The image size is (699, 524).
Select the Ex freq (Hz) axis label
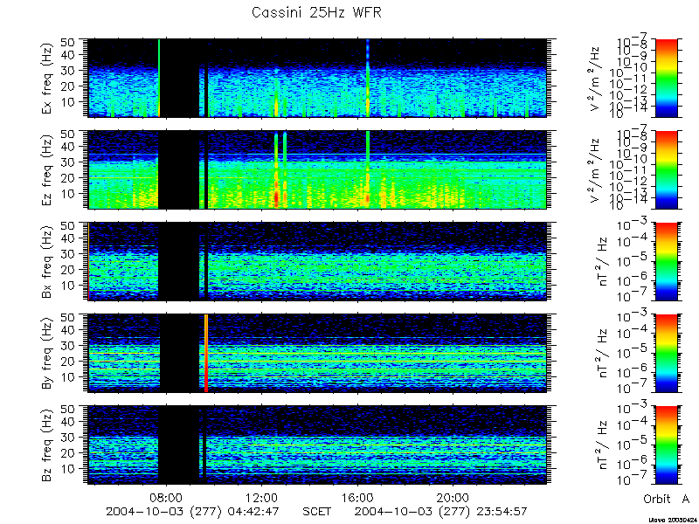(47, 78)
